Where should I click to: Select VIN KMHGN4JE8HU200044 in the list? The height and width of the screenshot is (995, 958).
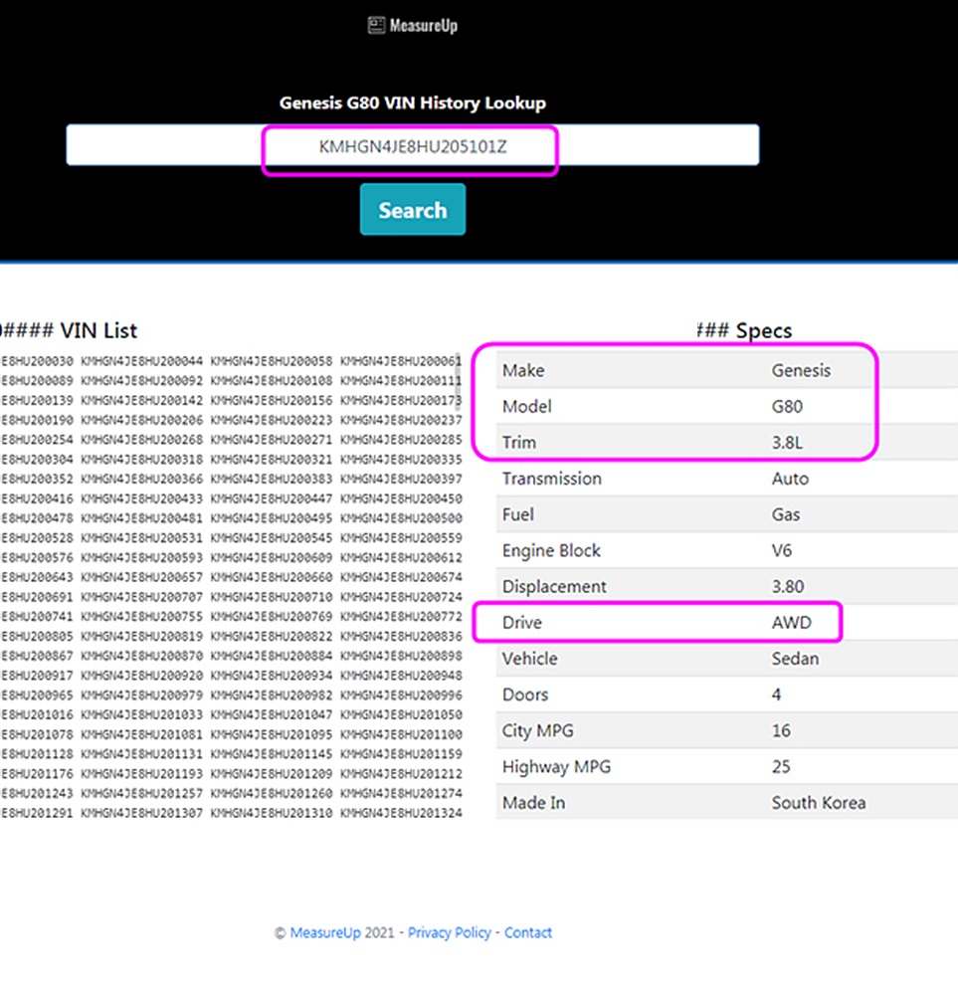pos(142,361)
